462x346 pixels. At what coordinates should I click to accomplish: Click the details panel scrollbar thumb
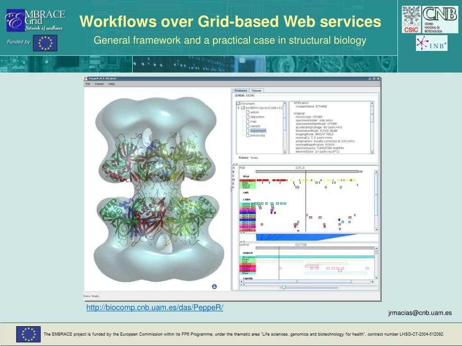372,114
